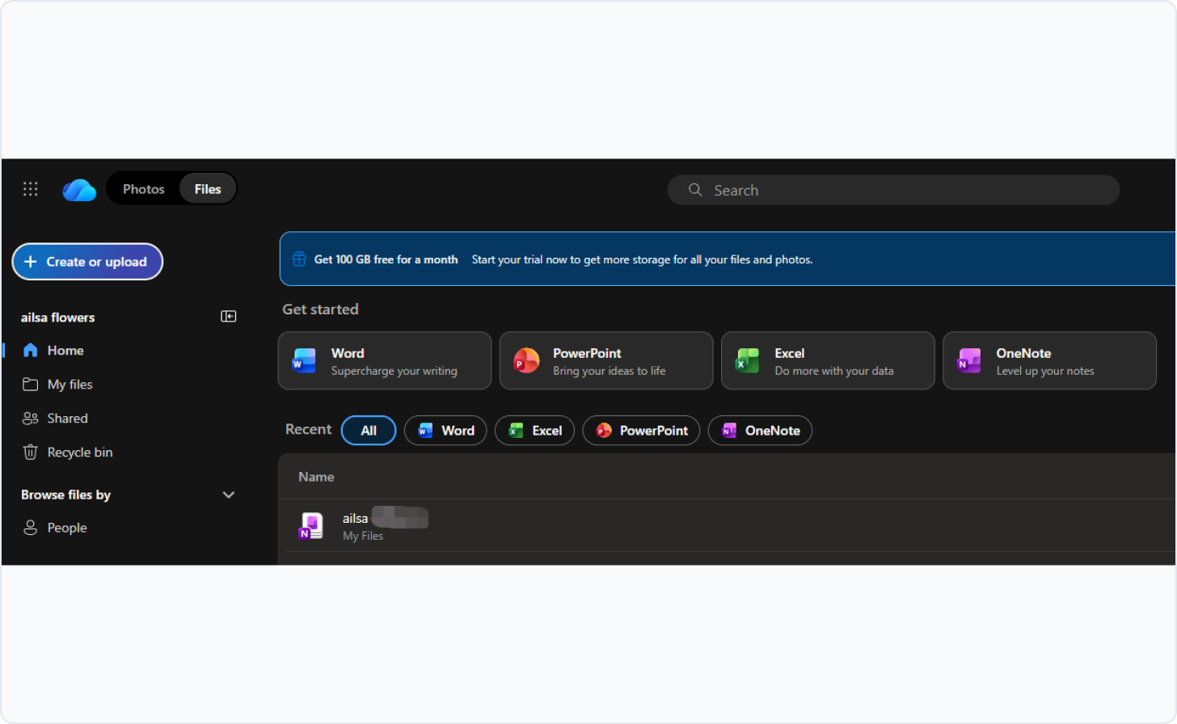Click the My files folder icon
Screen dimensions: 1177x724
[x=31, y=385]
